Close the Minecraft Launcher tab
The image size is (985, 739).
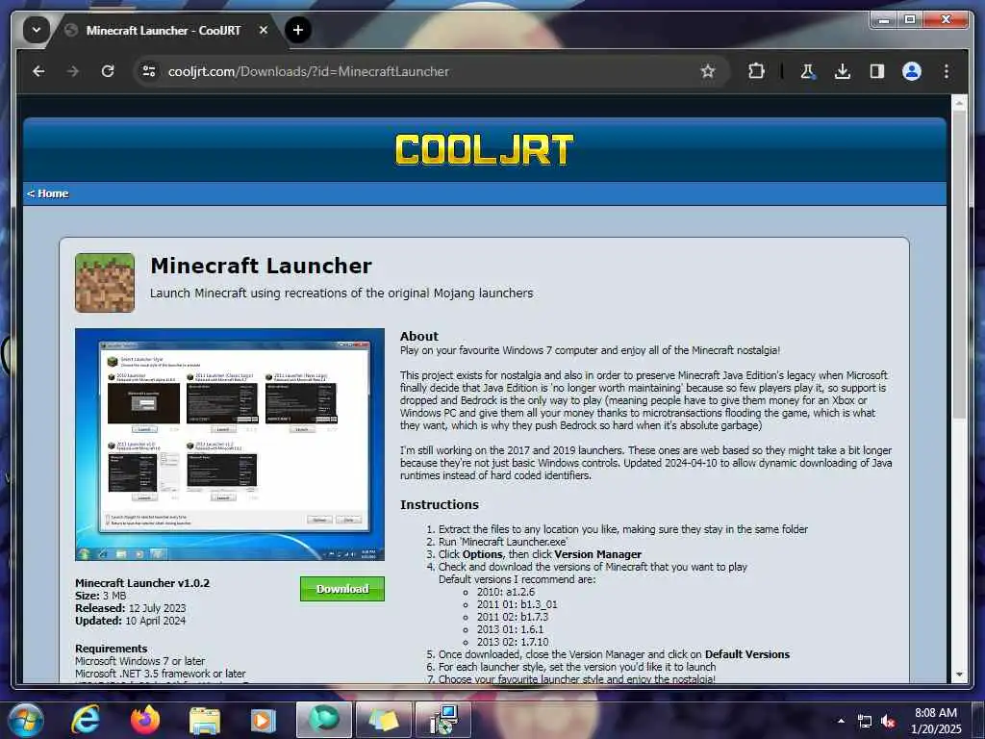(x=264, y=30)
